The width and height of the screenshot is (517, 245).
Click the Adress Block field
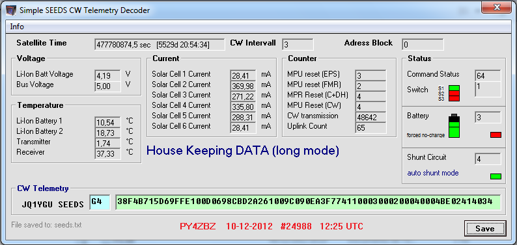[x=423, y=45]
